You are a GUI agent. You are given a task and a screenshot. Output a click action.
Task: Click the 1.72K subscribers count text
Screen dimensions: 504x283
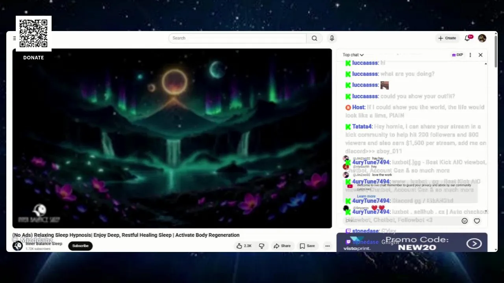[38, 249]
